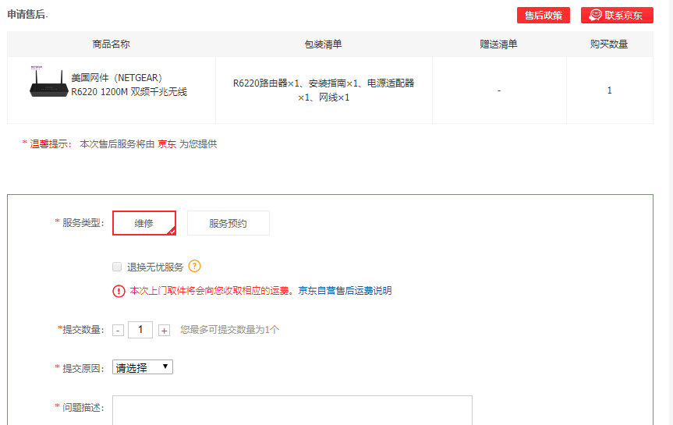Click the orange question mark help icon
Image resolution: width=673 pixels, height=425 pixels.
pos(194,266)
